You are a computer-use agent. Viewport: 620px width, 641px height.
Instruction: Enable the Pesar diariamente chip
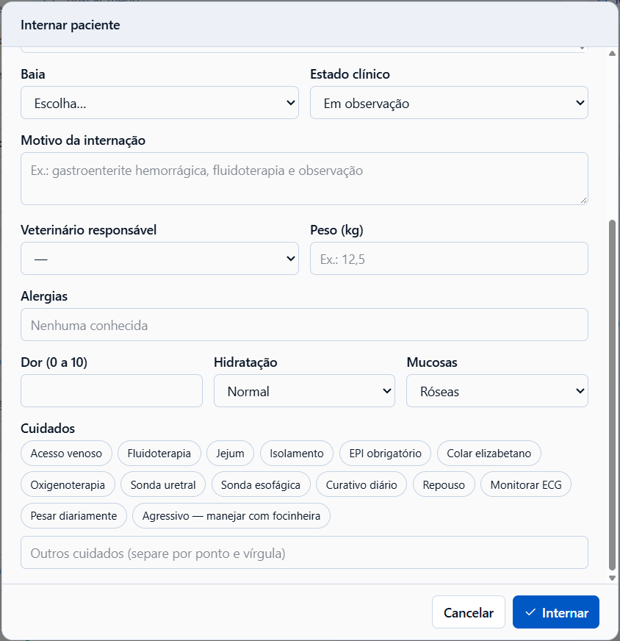click(x=73, y=516)
